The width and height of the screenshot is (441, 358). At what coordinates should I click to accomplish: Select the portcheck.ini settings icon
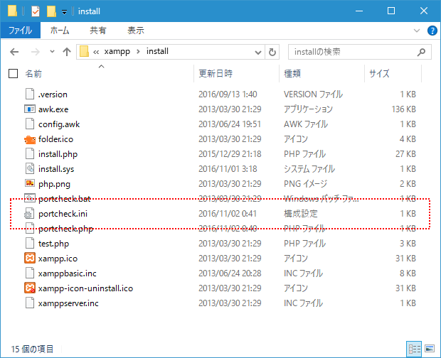(29, 213)
